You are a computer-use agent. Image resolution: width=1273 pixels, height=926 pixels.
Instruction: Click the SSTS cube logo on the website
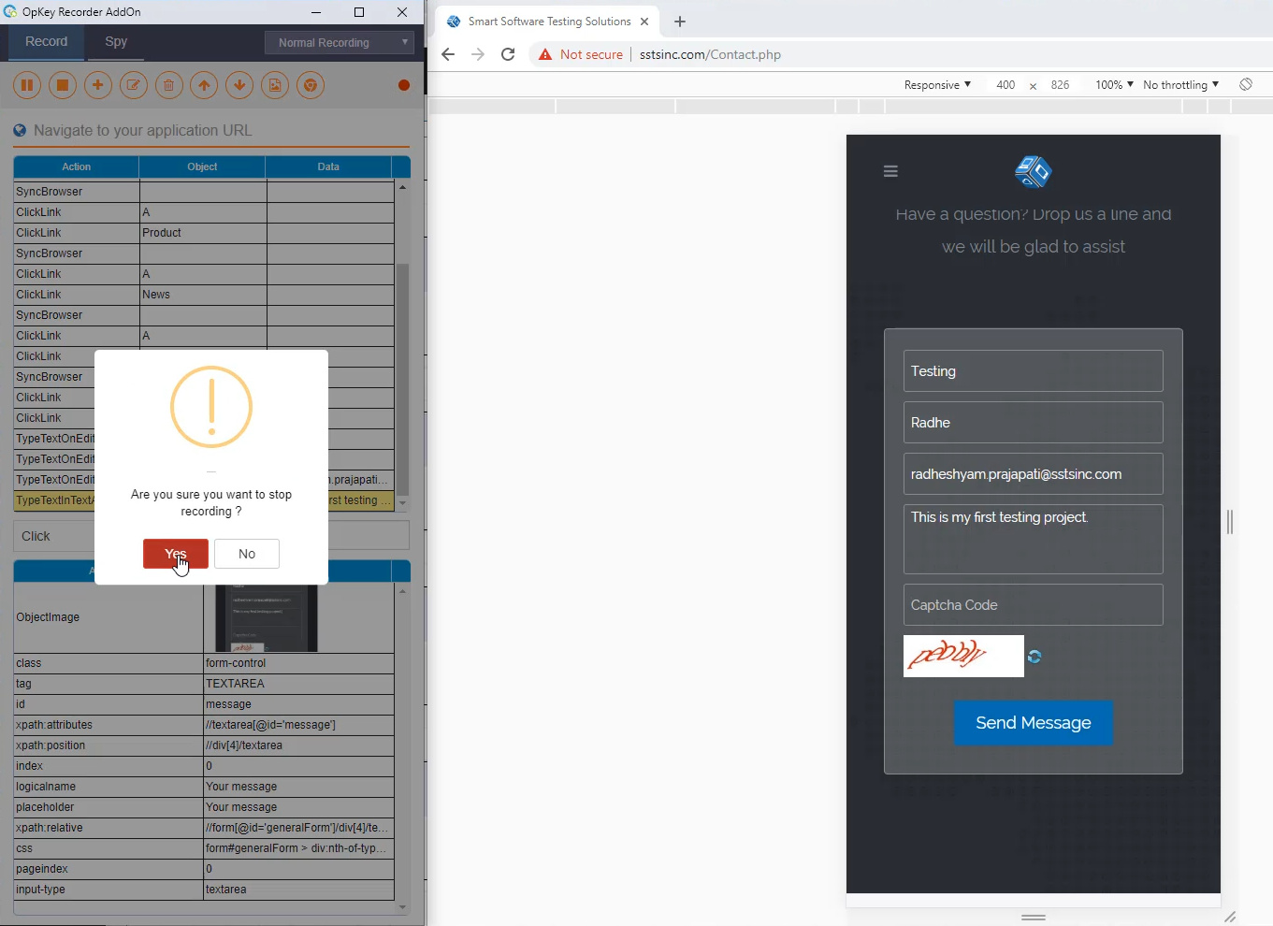(1034, 171)
